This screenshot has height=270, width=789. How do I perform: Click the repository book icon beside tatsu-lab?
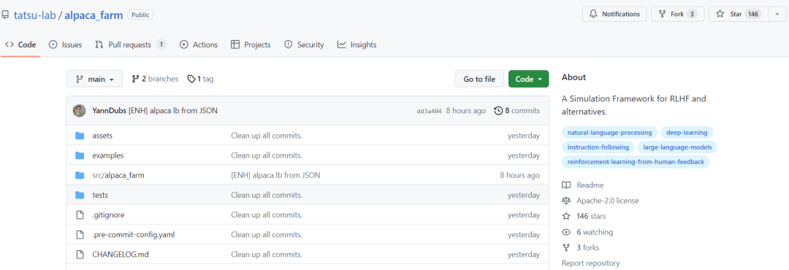6,15
